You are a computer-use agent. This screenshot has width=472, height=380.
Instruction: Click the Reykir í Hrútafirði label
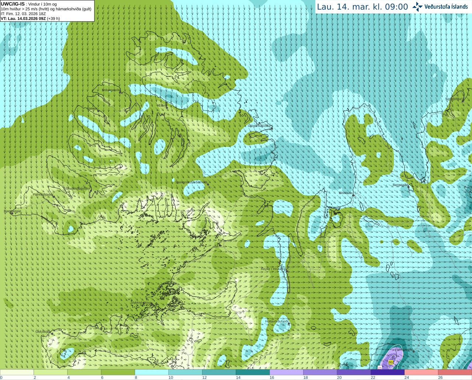point(273,269)
